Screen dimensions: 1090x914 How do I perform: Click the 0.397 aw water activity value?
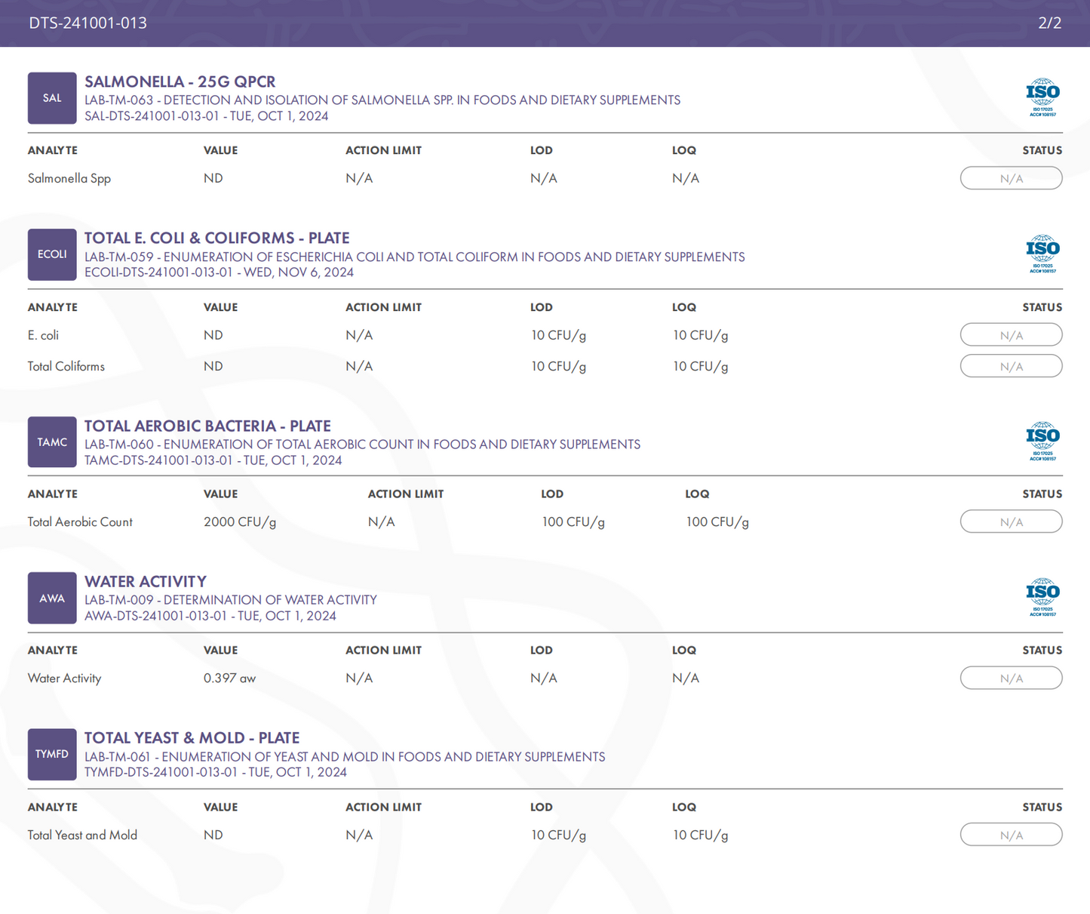pyautogui.click(x=229, y=679)
